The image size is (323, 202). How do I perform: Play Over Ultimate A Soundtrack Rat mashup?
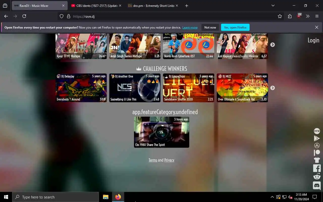[242, 88]
